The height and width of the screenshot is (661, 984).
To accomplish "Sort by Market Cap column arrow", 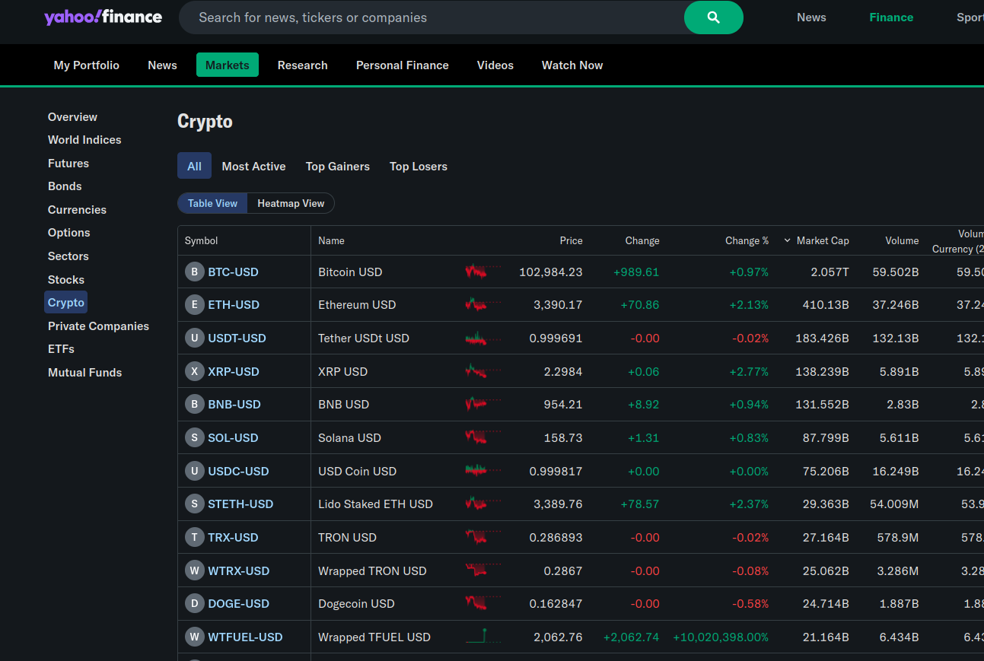I will pos(788,240).
